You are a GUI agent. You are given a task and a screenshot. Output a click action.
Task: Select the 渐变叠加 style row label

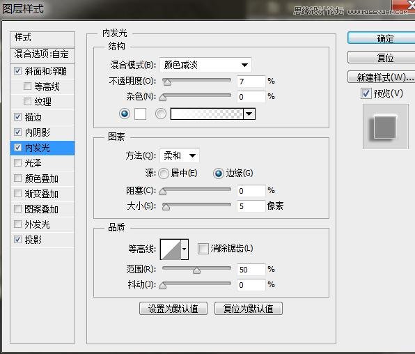pos(42,194)
